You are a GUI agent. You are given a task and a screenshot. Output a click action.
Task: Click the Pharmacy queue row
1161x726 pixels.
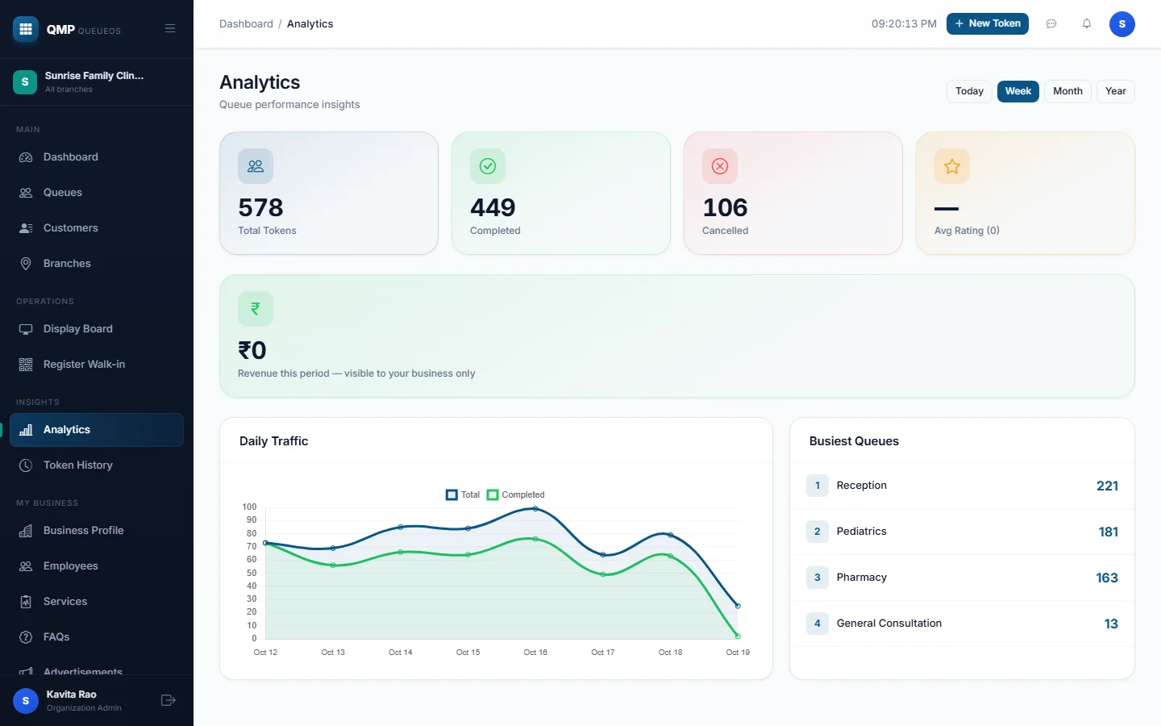point(962,578)
